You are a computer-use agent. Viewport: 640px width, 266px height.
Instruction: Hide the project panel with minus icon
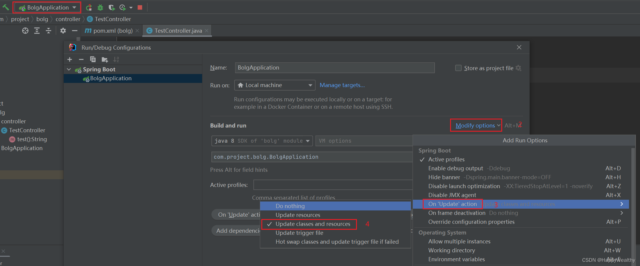75,31
